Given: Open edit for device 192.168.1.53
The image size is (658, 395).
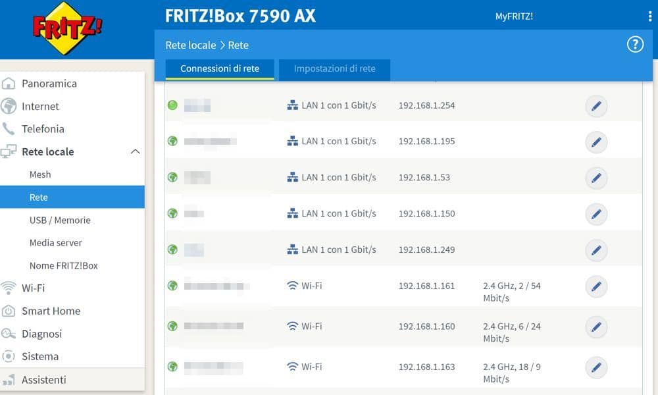Looking at the screenshot, I should pyautogui.click(x=596, y=178).
